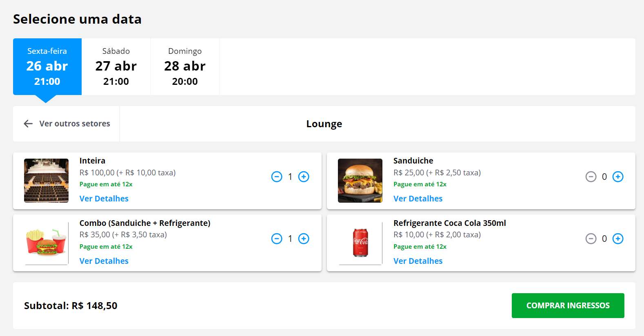Open Ver Detalhes for Refrigerante Coca Cola
644x336 pixels.
point(418,261)
